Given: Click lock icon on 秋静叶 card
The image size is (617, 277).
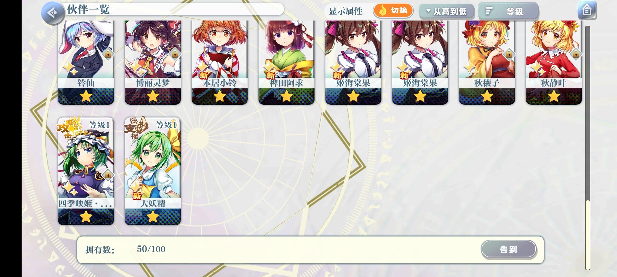Looking at the screenshot, I should click(x=576, y=54).
